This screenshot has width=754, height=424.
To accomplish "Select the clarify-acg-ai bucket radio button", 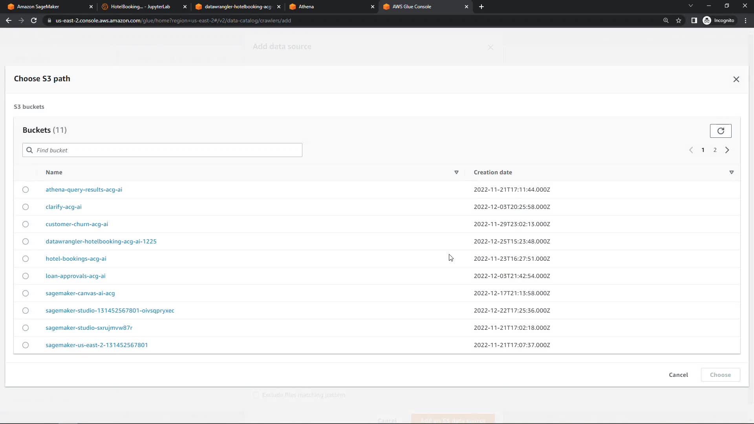I will [x=26, y=207].
